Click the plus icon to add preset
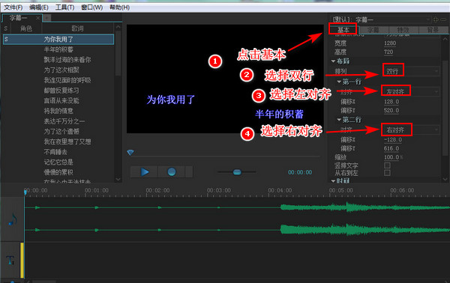This screenshot has width=450, height=283. point(436,19)
